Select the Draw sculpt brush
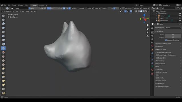Image resolution: width=182 pixels, height=102 pixels. click(3, 16)
